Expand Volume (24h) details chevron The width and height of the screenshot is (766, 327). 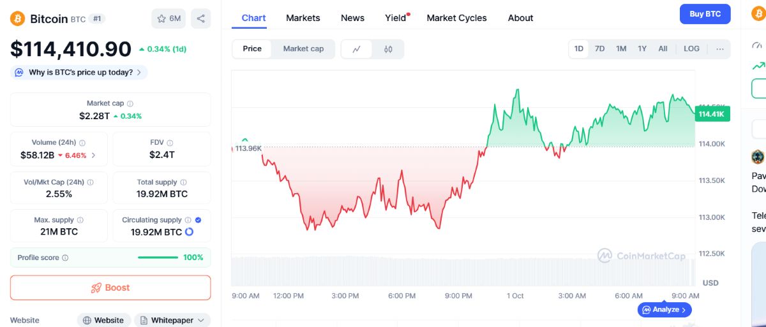coord(94,155)
